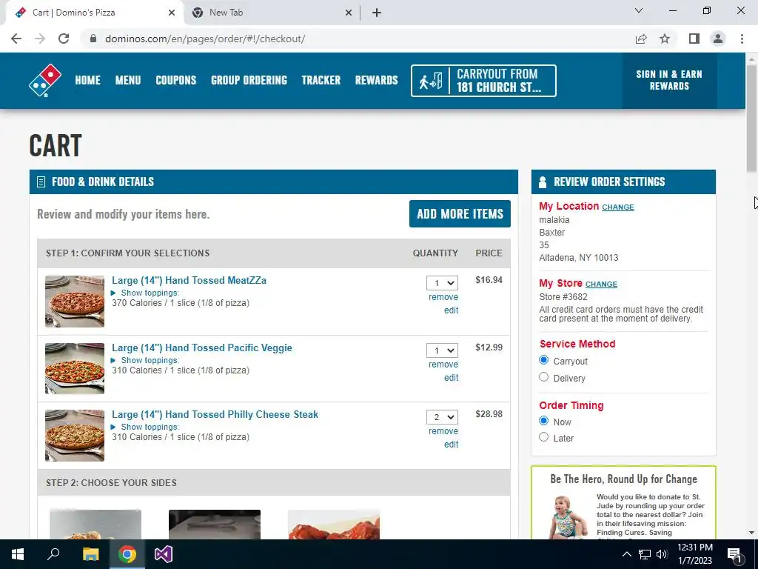Remove the MeatZZa pizza

[443, 297]
